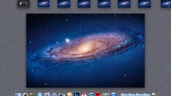Click Mission Control icon in Dock
The height and width of the screenshot is (96, 171).
pos(33,94)
